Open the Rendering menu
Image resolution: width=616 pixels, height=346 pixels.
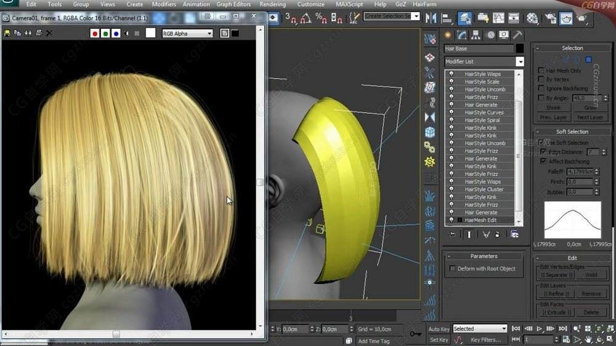pyautogui.click(x=273, y=4)
